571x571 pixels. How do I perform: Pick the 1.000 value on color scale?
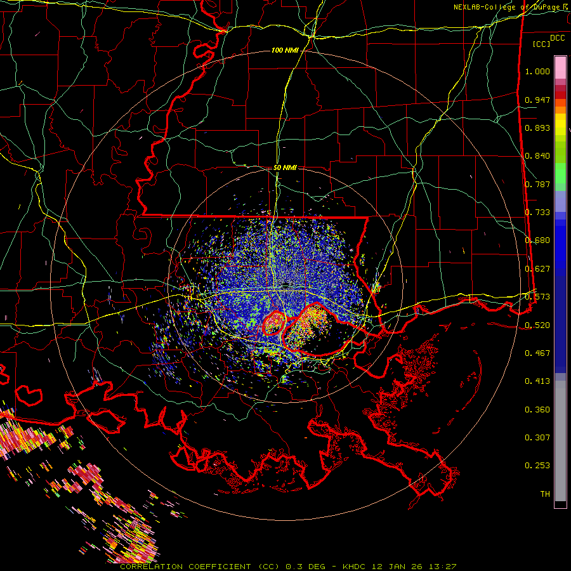click(x=537, y=71)
